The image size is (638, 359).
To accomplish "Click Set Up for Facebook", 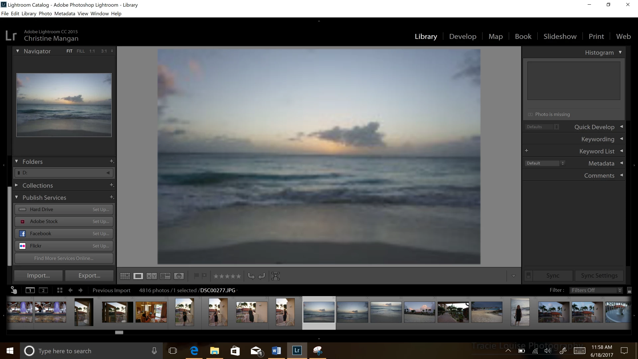I will (x=101, y=234).
